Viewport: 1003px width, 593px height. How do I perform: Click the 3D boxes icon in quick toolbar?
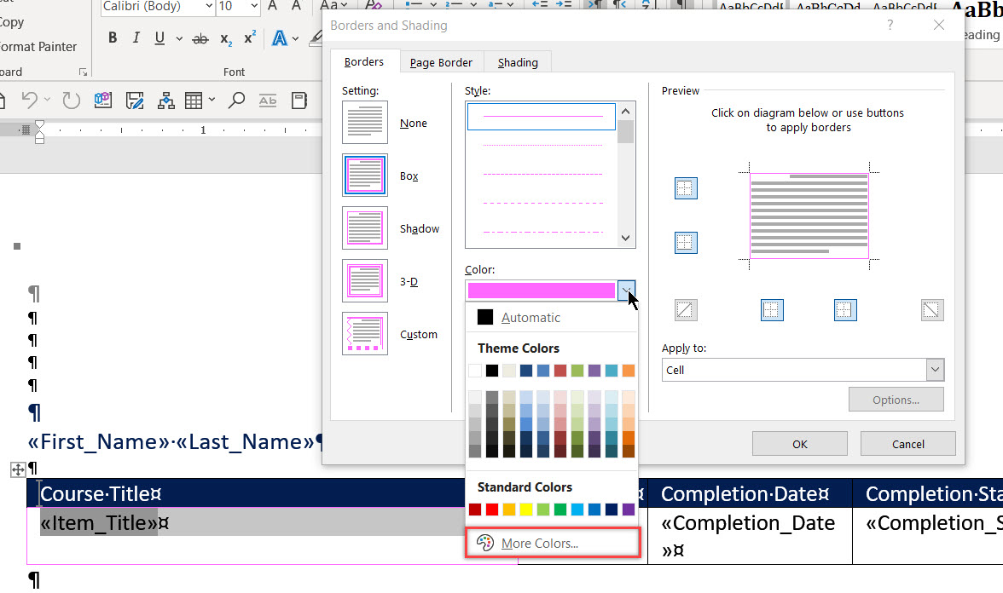pos(103,101)
